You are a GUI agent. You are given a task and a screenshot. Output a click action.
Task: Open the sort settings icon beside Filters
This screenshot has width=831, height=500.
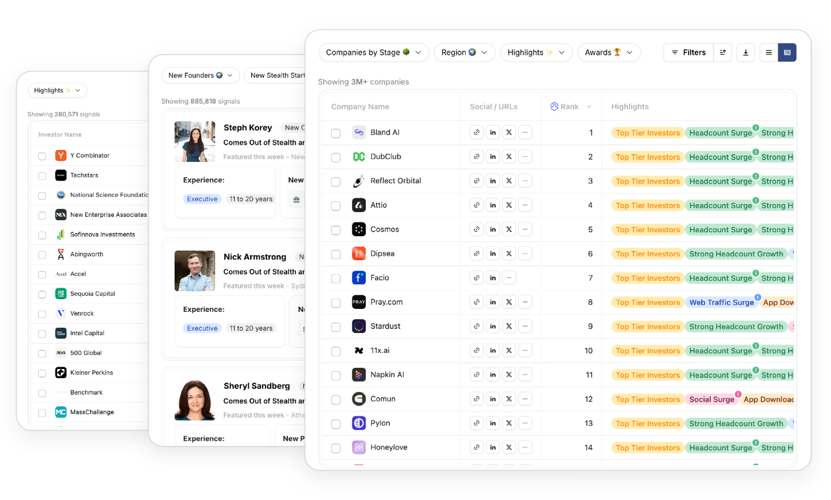pyautogui.click(x=723, y=53)
